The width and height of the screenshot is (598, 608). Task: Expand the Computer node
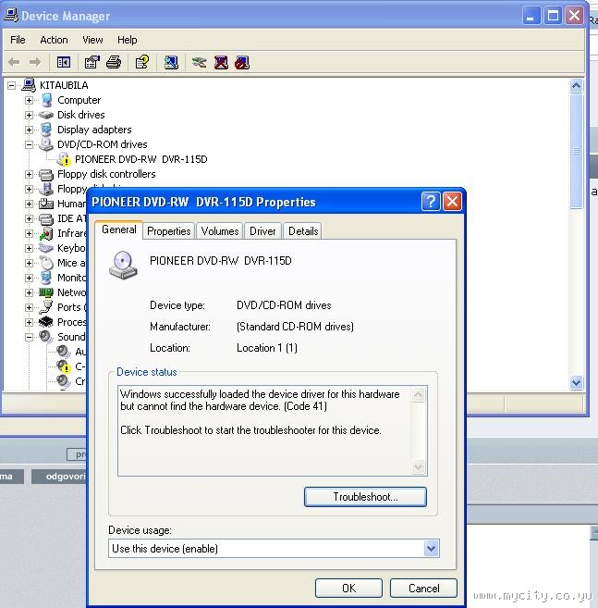tap(29, 100)
